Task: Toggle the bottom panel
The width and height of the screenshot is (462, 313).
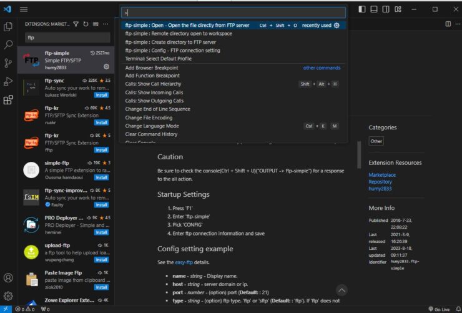Action: [374, 9]
